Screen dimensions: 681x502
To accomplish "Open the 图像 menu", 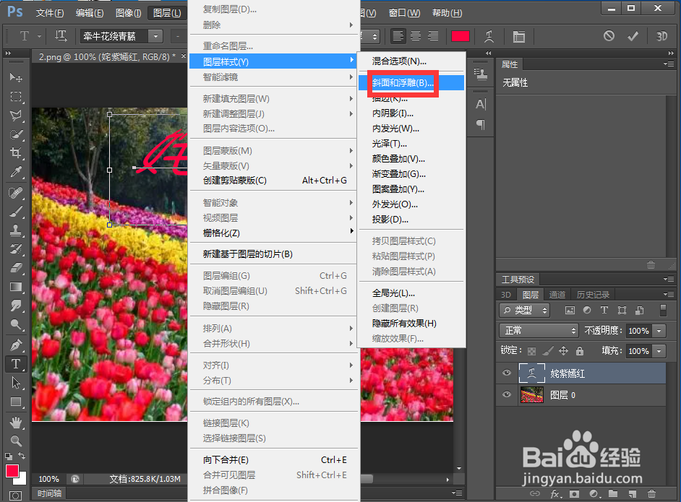I will 129,13.
